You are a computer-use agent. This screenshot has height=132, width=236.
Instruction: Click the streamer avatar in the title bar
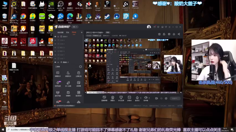(149, 27)
